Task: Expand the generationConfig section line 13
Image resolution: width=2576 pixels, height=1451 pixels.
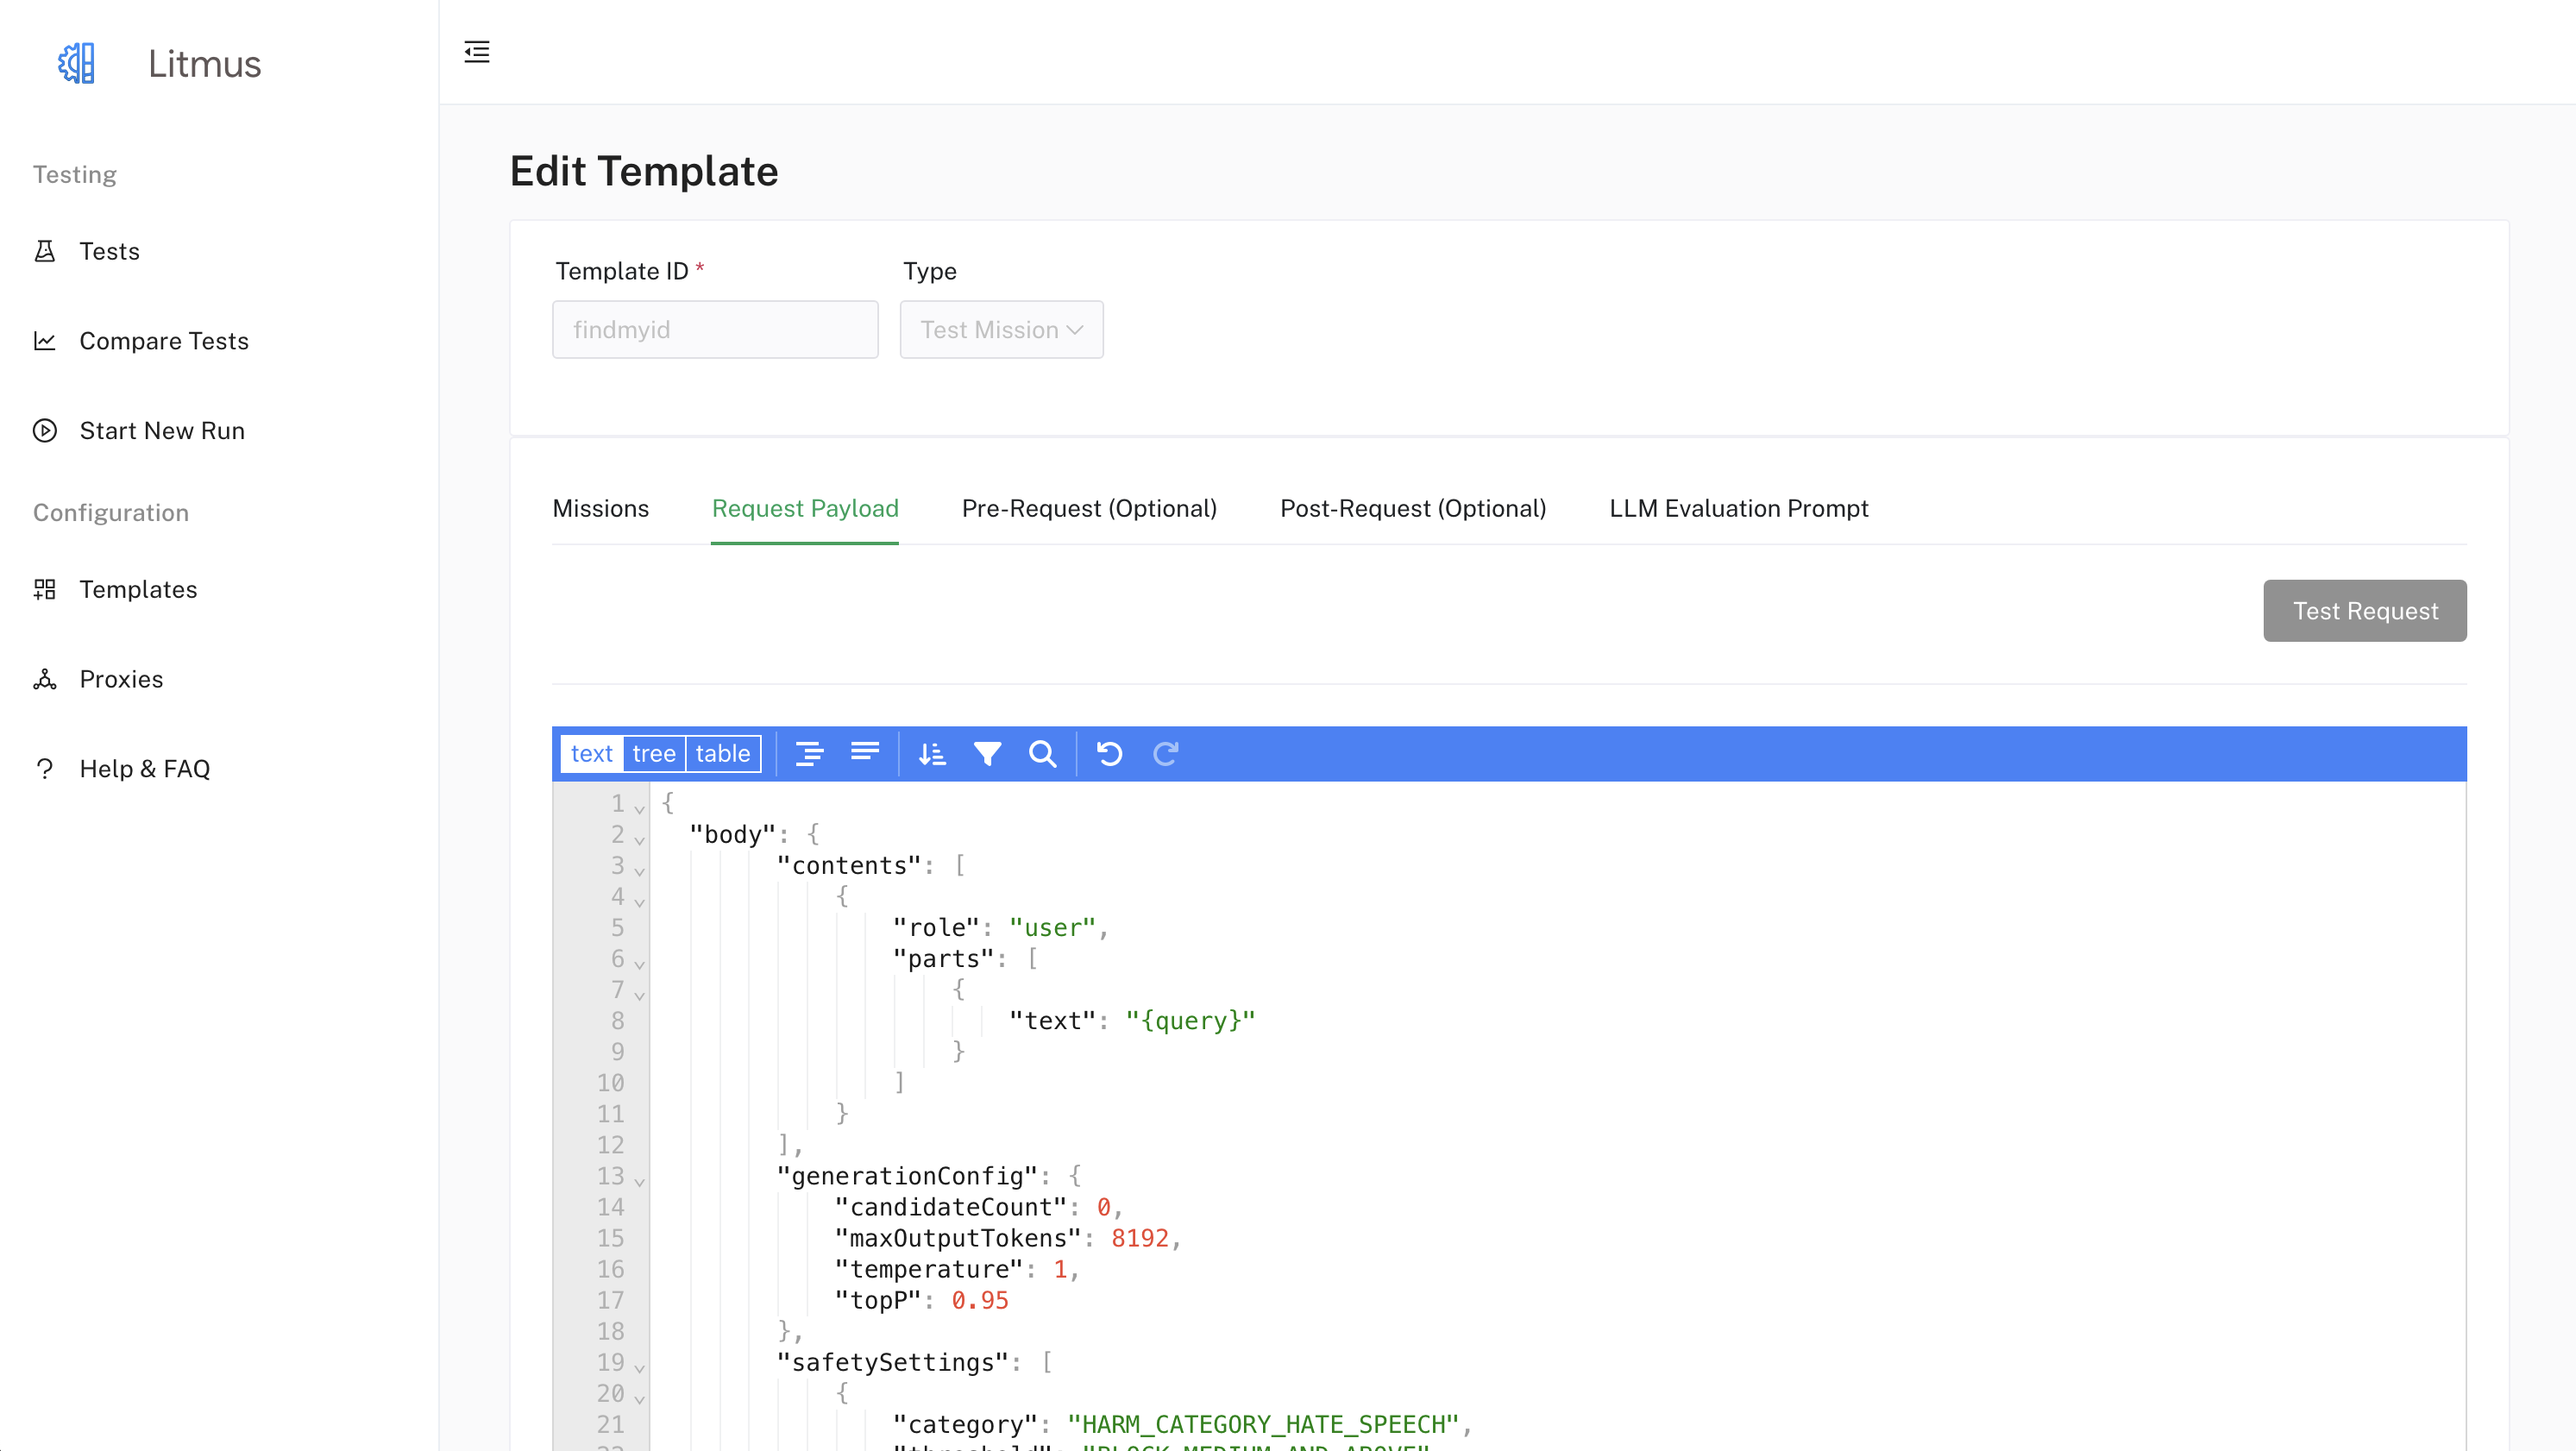Action: pyautogui.click(x=642, y=1178)
